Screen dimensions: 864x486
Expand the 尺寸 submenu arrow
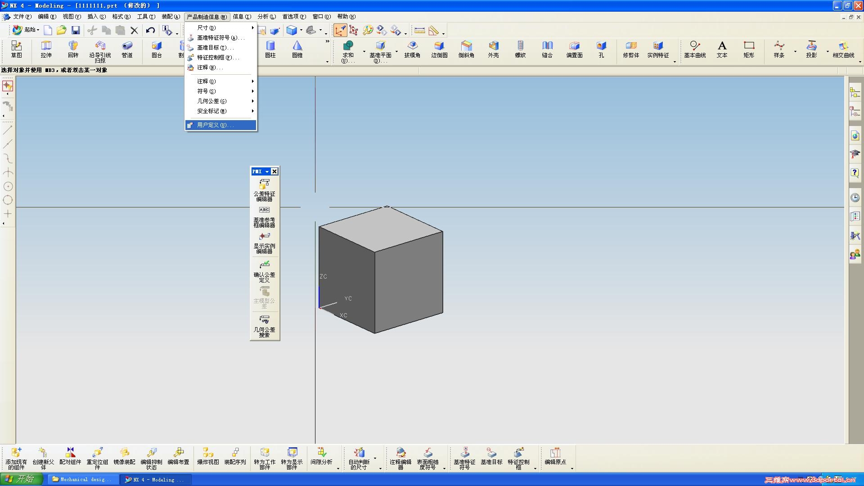[252, 28]
